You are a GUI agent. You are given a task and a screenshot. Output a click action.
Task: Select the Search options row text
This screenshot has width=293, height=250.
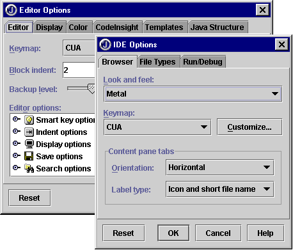tap(63, 169)
